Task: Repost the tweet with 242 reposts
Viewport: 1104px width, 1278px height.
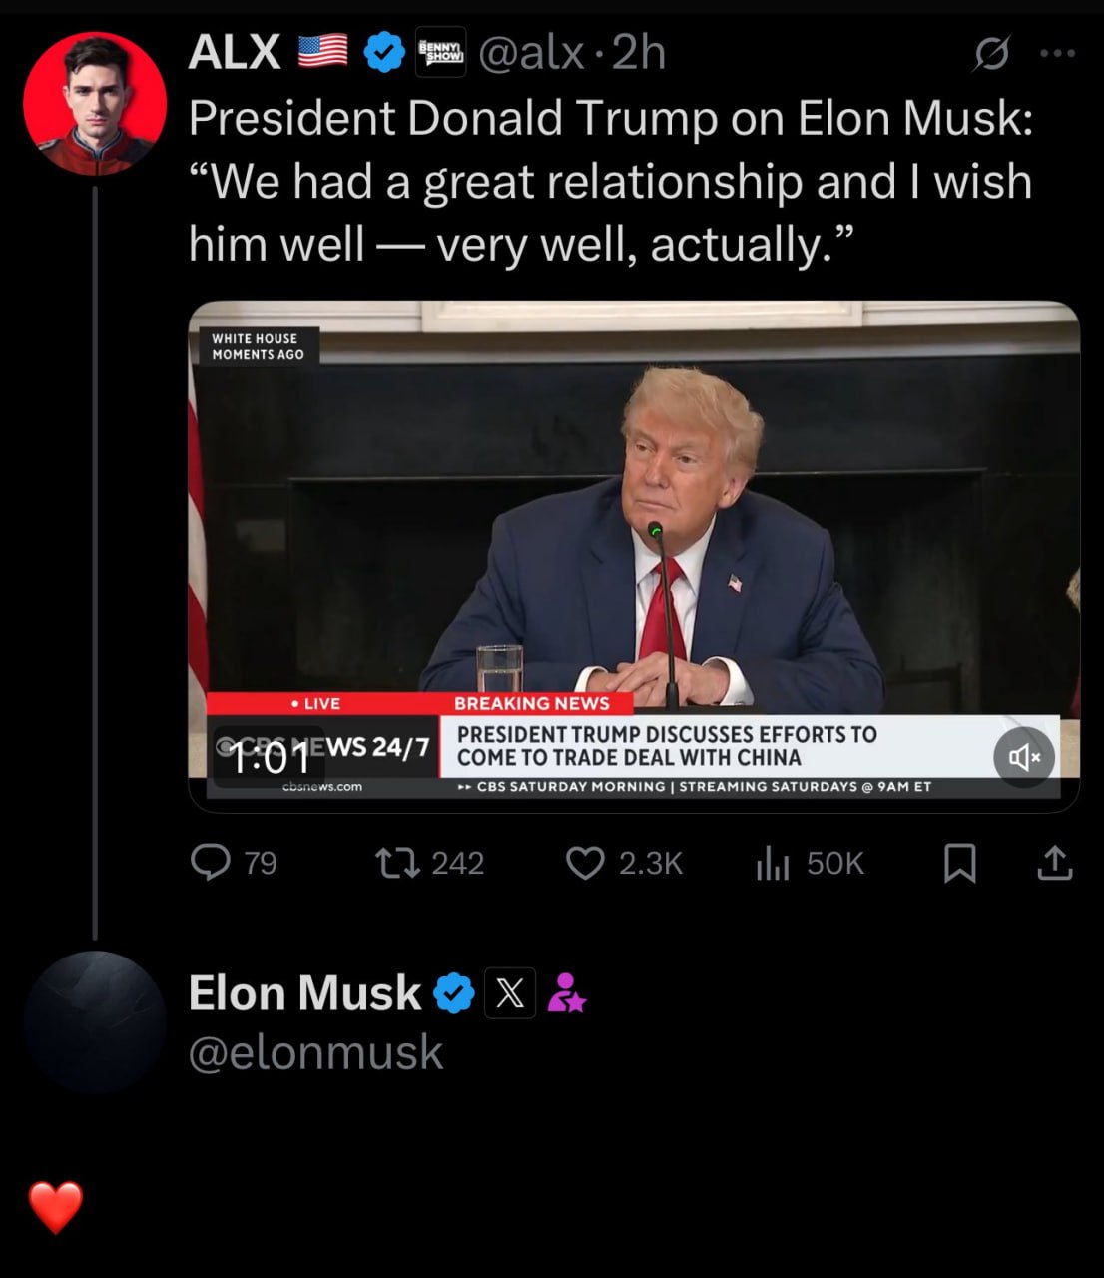Action: coord(396,862)
